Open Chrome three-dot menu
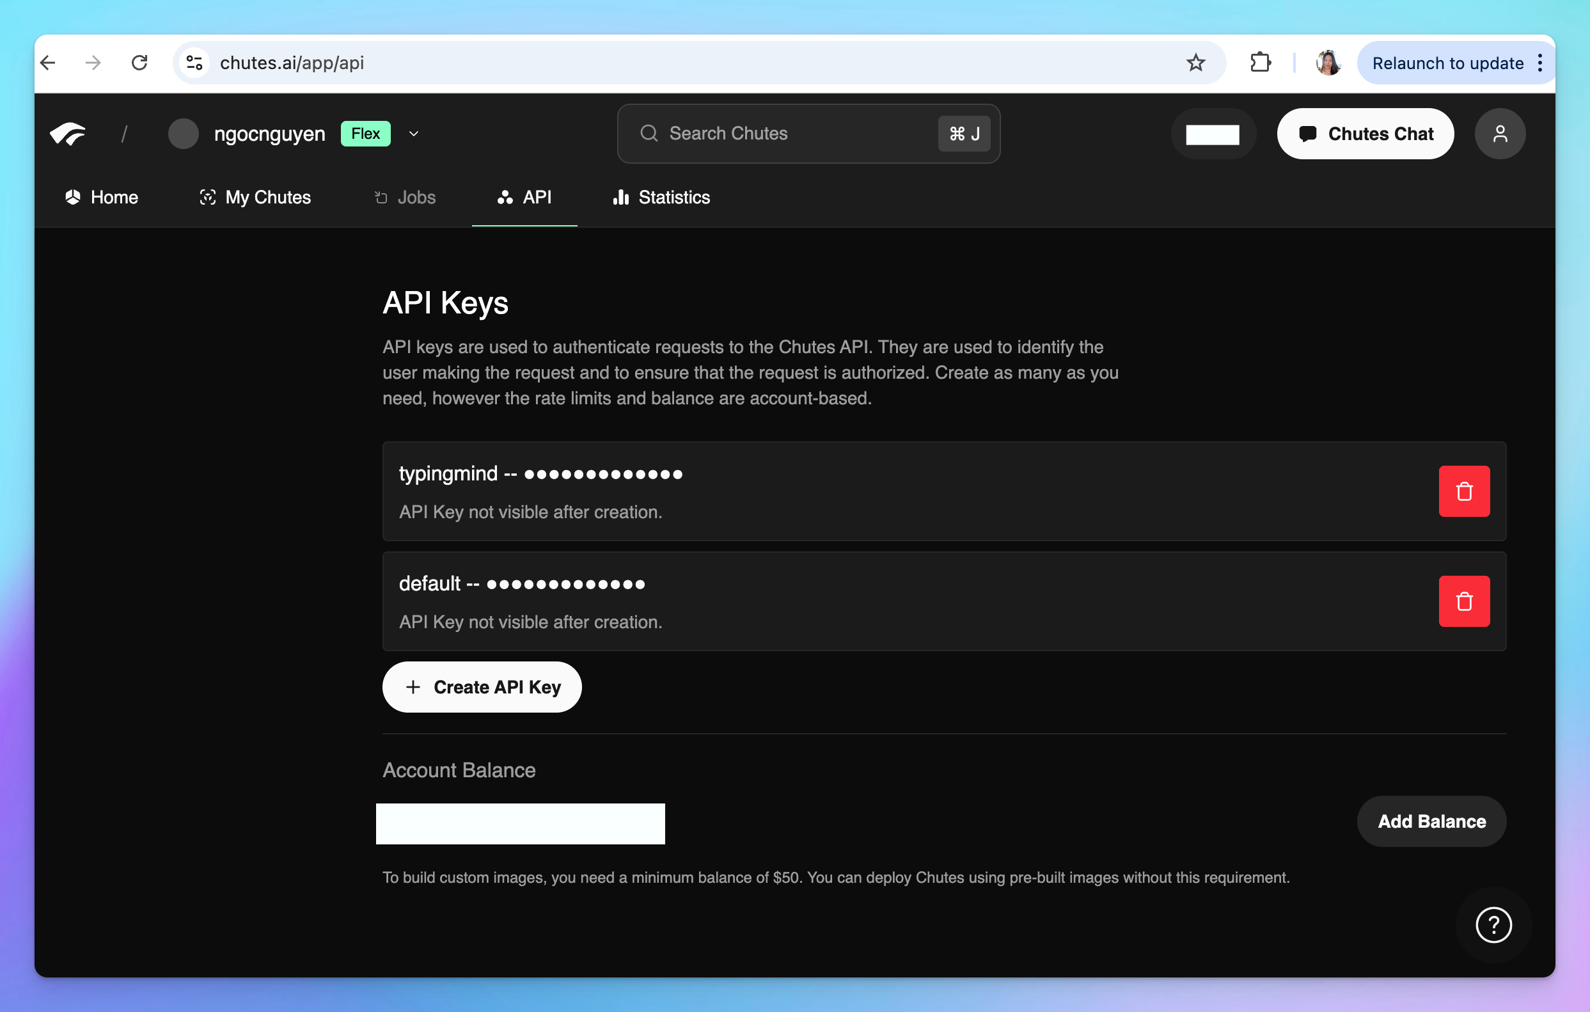The height and width of the screenshot is (1012, 1590). (x=1540, y=63)
